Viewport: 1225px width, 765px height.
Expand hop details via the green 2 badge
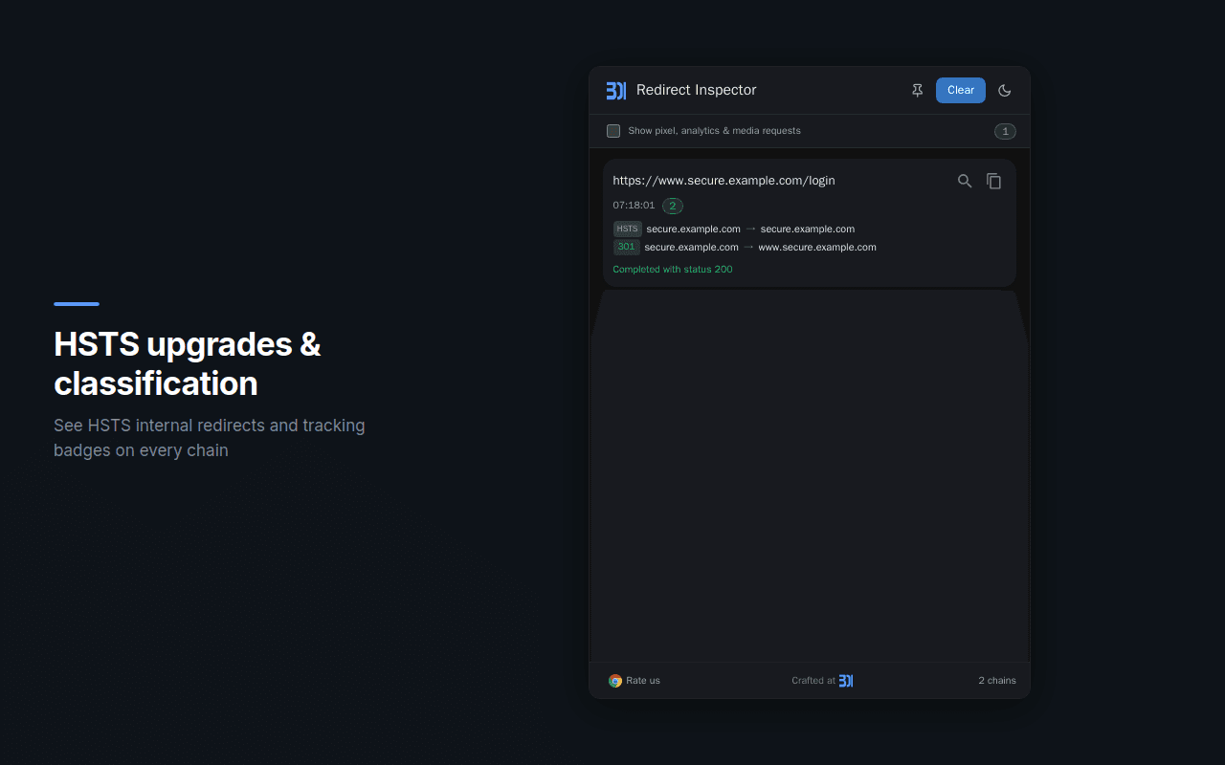[x=672, y=206]
